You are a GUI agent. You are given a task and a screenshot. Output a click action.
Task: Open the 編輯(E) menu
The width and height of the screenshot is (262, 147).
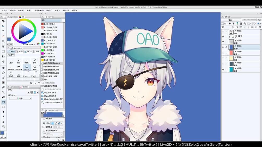click(13, 10)
